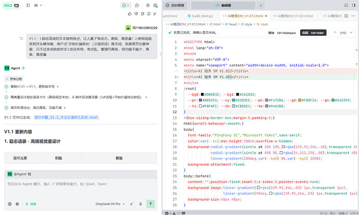Click the thumbs up feedback icon
This screenshot has height=215, width=359.
[x=130, y=14]
